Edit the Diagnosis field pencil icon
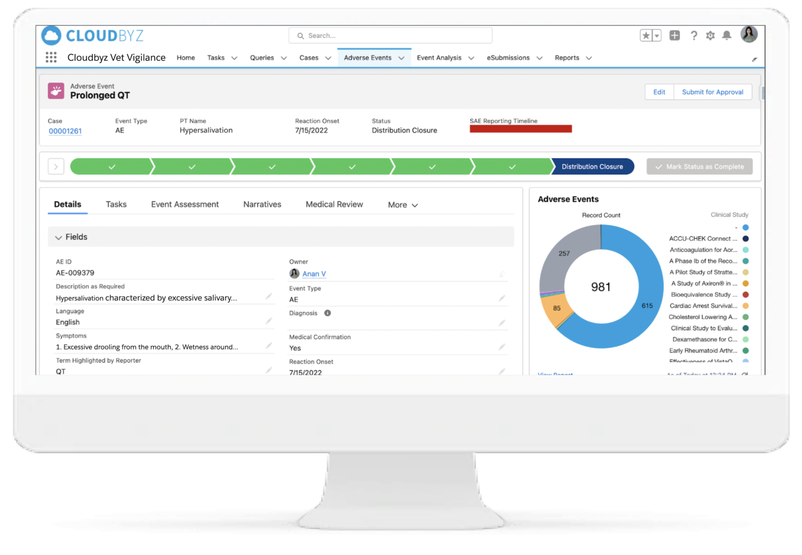 [x=502, y=323]
